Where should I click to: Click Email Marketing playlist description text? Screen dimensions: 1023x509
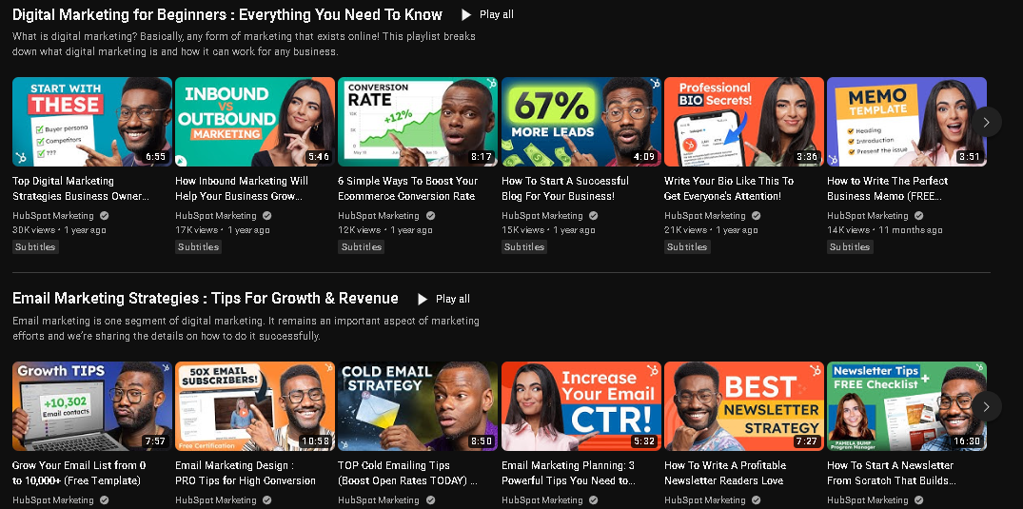coord(246,329)
